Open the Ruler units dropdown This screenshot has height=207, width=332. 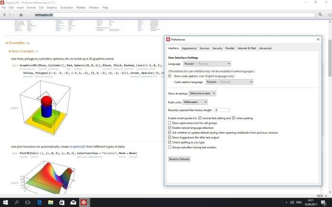[195, 102]
